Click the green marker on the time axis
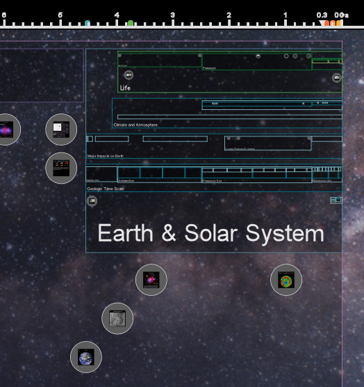The height and width of the screenshot is (387, 364). [131, 23]
